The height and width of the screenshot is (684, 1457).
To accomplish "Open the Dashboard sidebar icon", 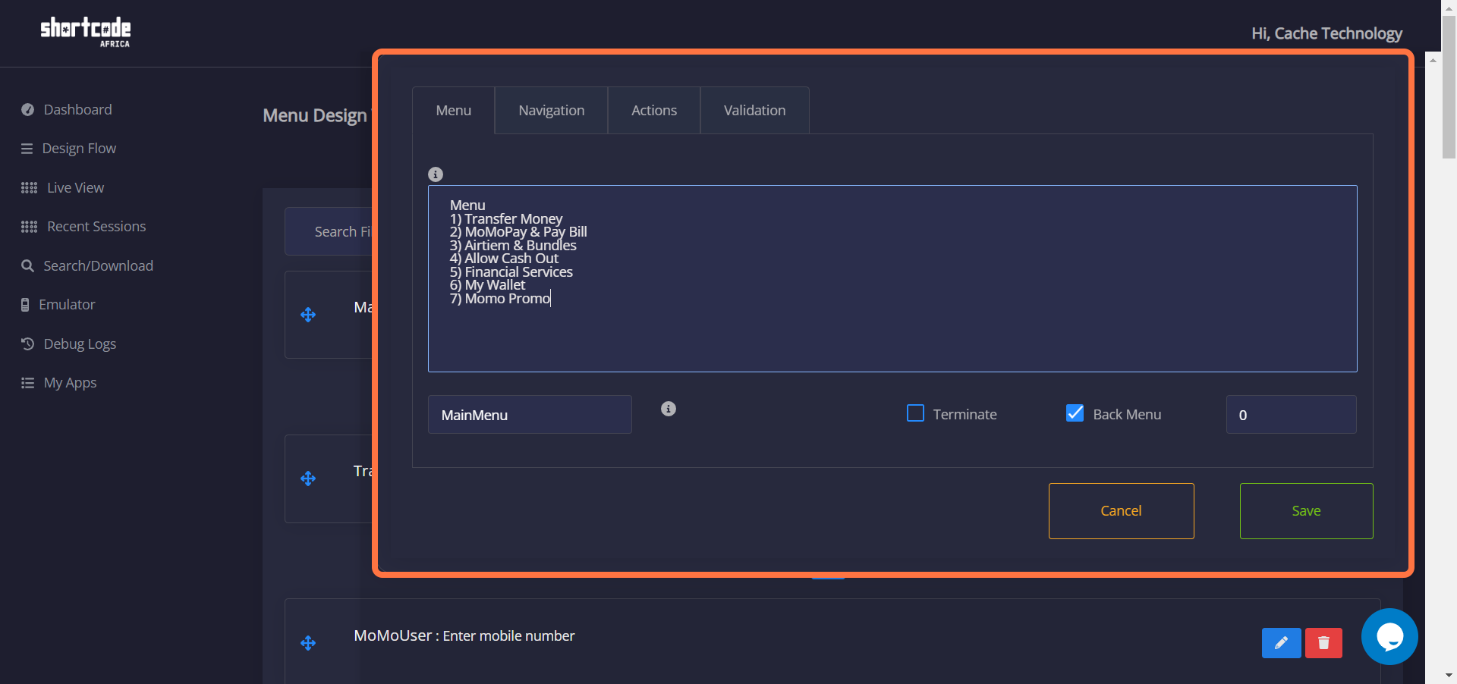I will 28,110.
